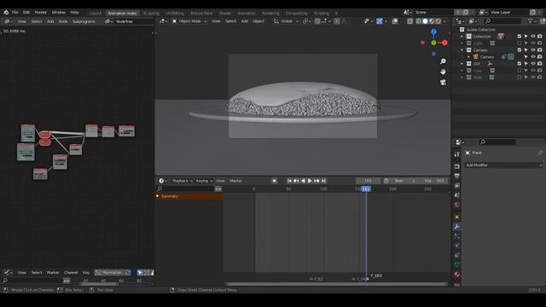Click the red X axis gizmo
Viewport: 546px width, 307px height.
pyautogui.click(x=444, y=43)
